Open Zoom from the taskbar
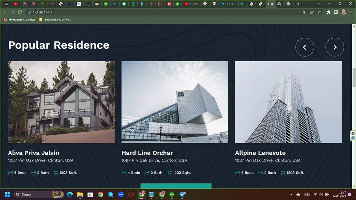The width and height of the screenshot is (356, 200). tap(121, 195)
